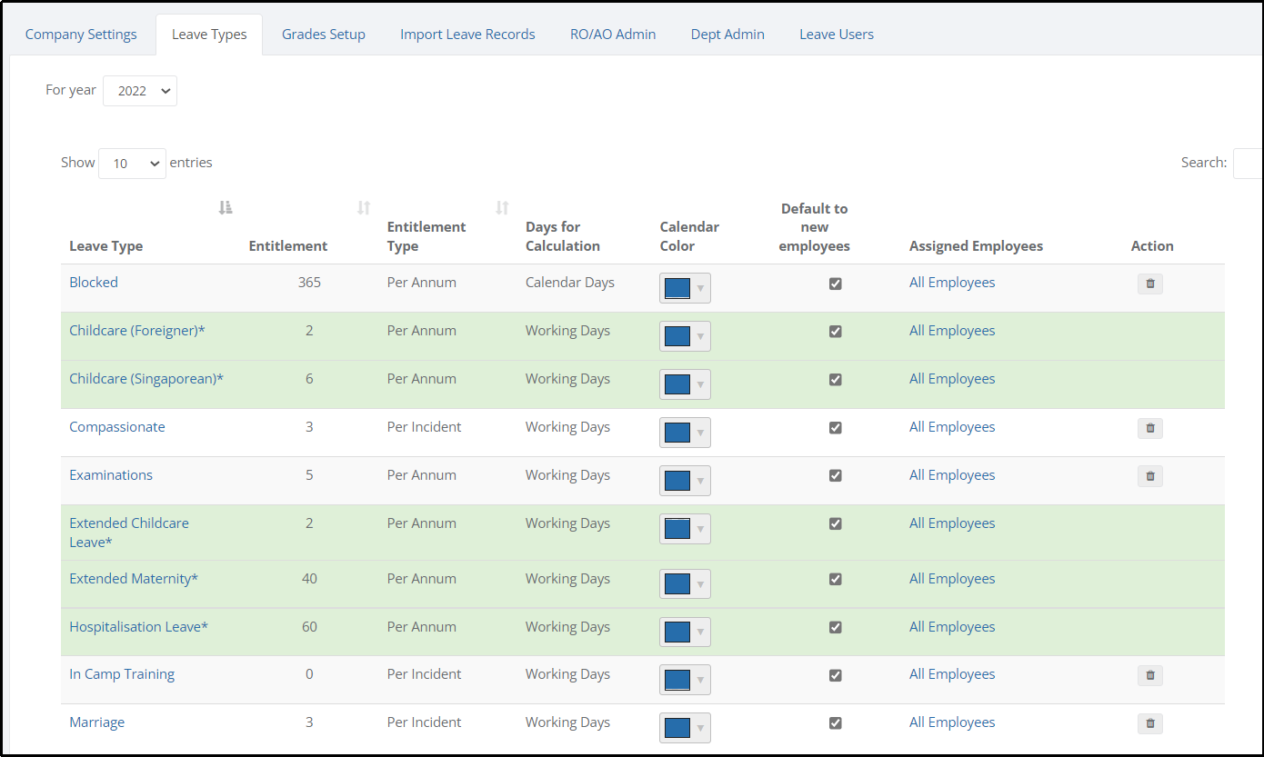1264x757 pixels.
Task: Click In Camp Training blue color swatch
Action: [677, 680]
